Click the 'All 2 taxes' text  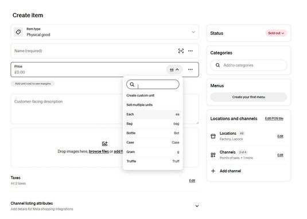pos(18,183)
